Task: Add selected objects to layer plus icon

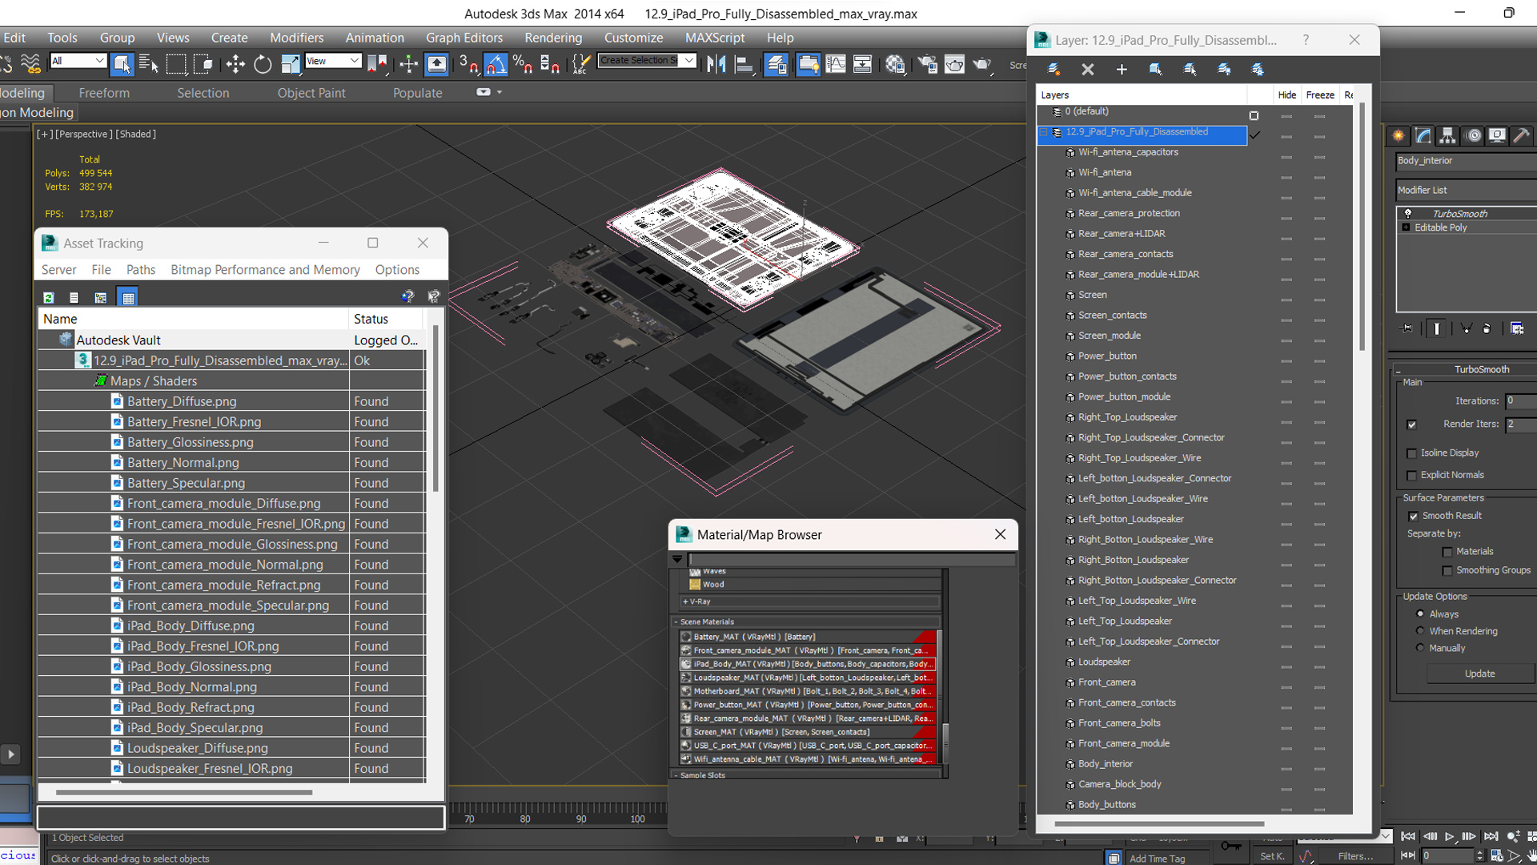Action: pyautogui.click(x=1122, y=70)
